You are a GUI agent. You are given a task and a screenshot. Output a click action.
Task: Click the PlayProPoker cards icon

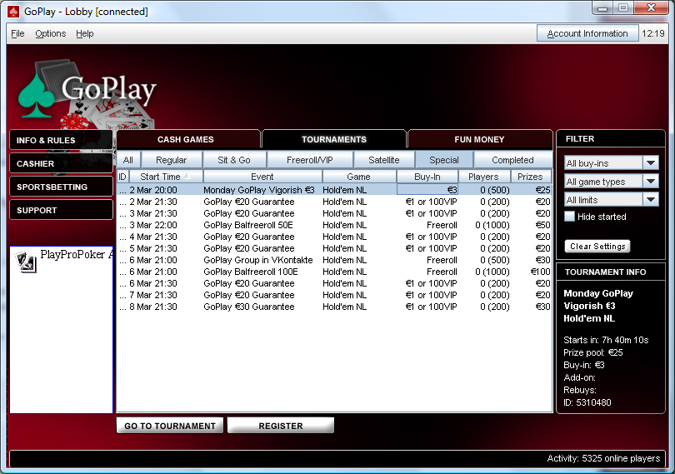coord(27,262)
